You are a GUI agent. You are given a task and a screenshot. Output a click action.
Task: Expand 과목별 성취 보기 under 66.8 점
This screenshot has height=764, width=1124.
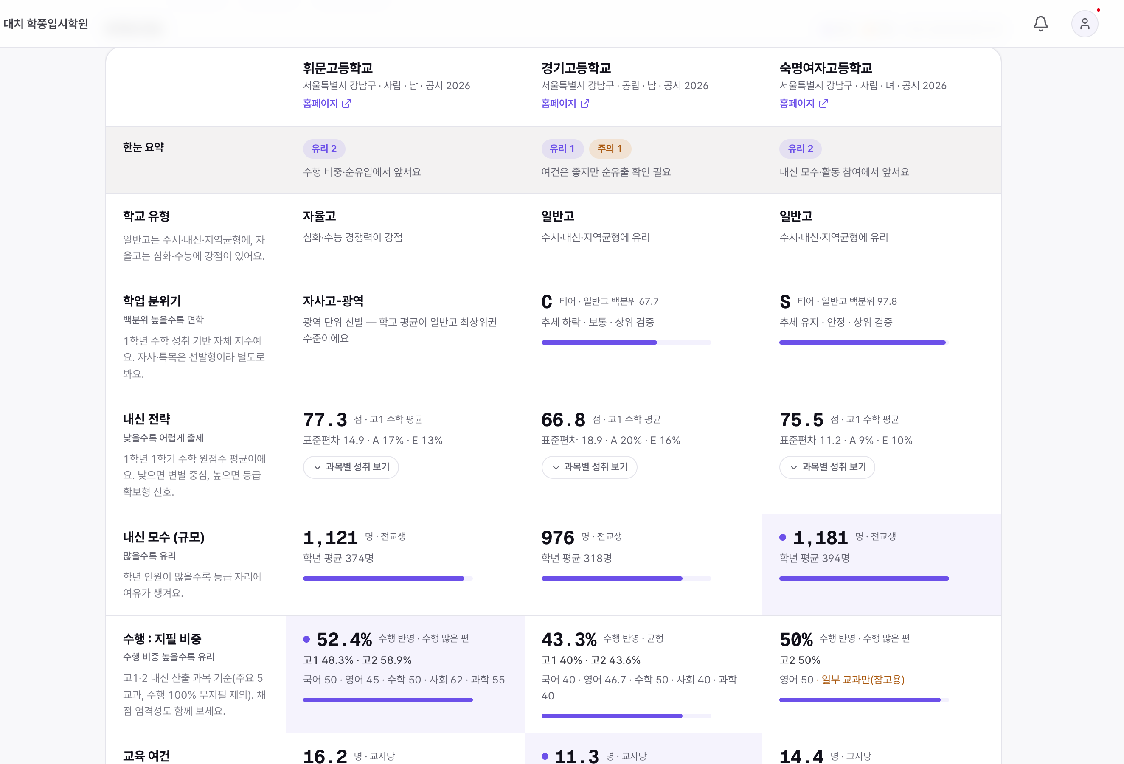(589, 467)
